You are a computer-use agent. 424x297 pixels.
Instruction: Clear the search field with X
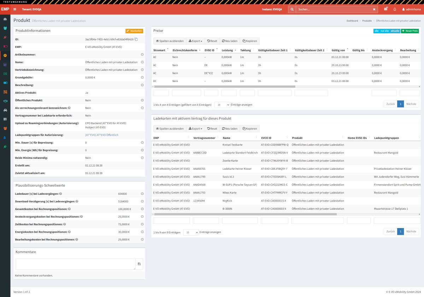point(374,9)
